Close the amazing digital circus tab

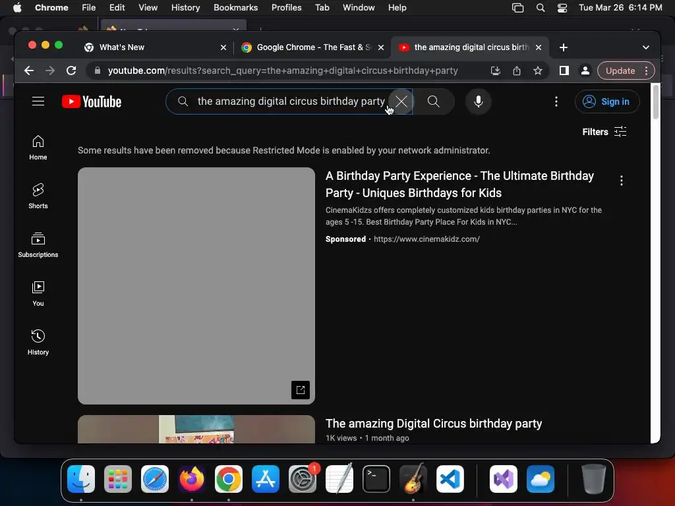point(539,47)
